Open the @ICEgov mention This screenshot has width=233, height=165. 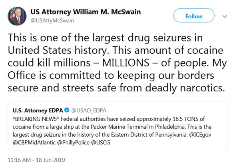pyautogui.click(x=200, y=135)
